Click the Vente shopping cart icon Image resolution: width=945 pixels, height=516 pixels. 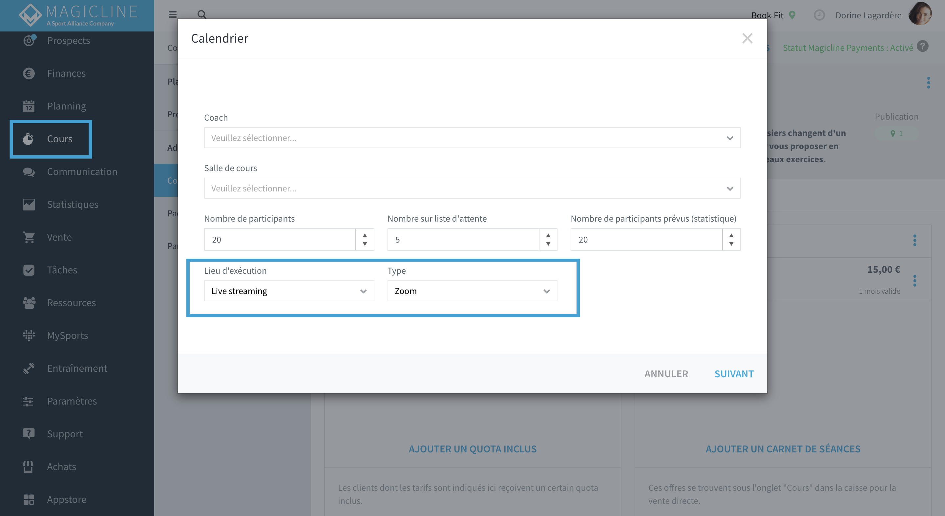29,237
